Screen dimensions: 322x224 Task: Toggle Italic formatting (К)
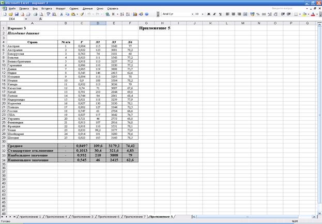tap(214, 14)
